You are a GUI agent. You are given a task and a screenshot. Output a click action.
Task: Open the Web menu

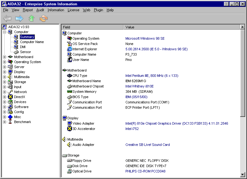pyautogui.click(x=86, y=10)
